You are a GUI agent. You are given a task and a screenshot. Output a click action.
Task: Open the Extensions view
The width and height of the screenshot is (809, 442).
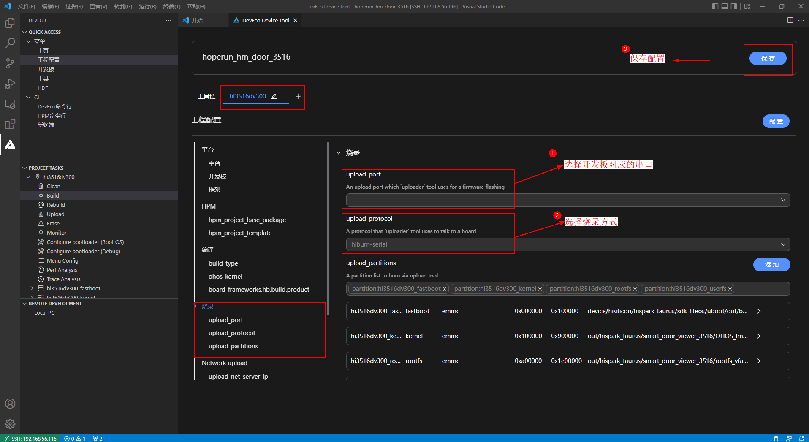pos(10,124)
